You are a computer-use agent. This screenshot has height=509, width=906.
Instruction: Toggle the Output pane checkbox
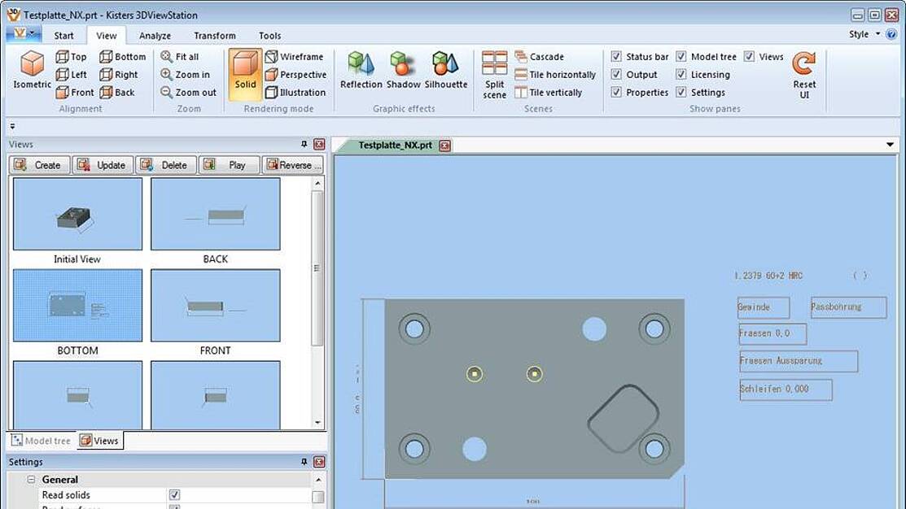(x=616, y=75)
